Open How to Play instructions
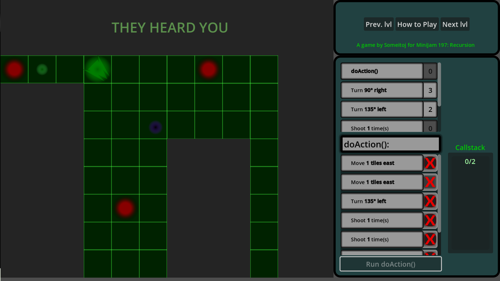Screen dimensions: 500x281 pos(417,24)
